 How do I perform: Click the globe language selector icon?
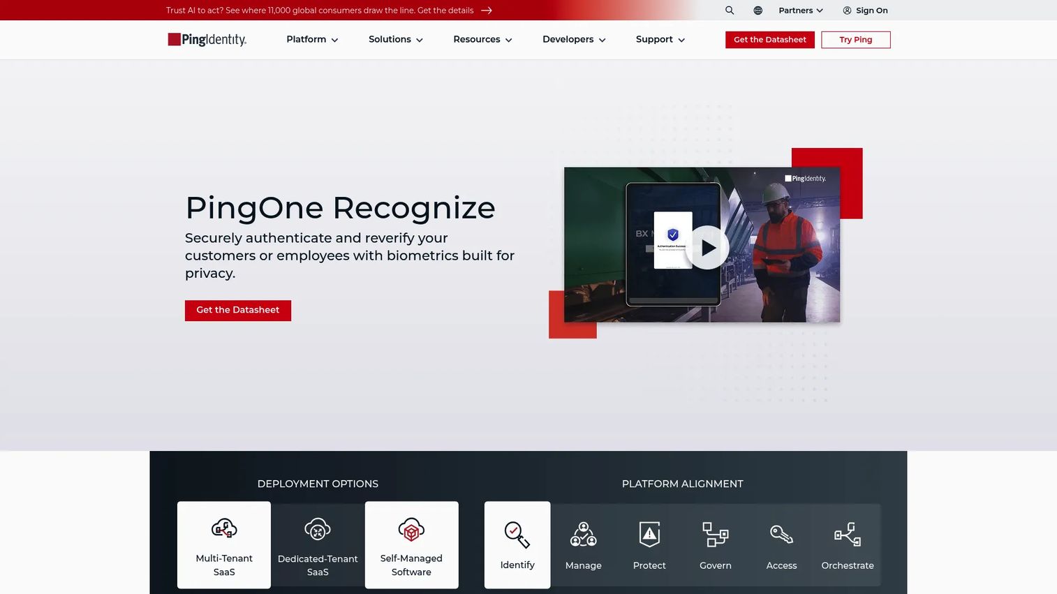click(x=757, y=10)
